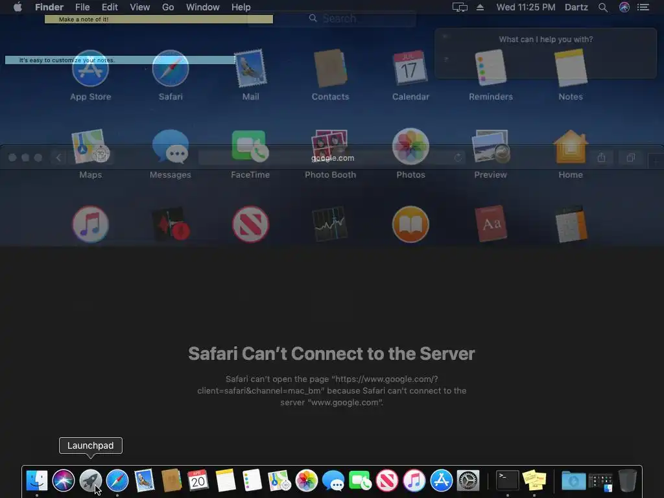Viewport: 664px width, 498px height.
Task: Open Calendar icon showing 20 in Dock
Action: (x=198, y=480)
